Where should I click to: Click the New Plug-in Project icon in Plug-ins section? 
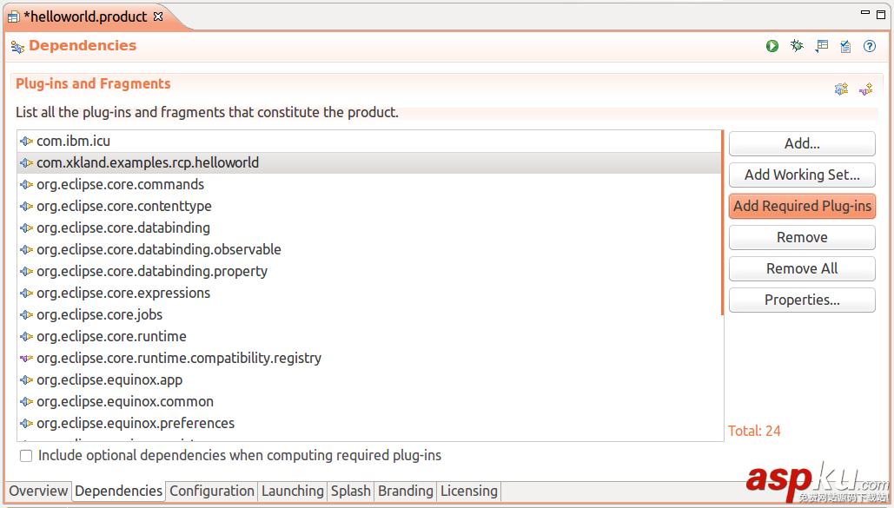(841, 89)
